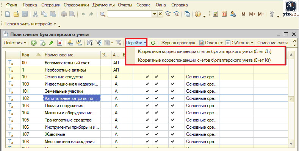Click the Copy icon in main toolbar

tap(44, 14)
